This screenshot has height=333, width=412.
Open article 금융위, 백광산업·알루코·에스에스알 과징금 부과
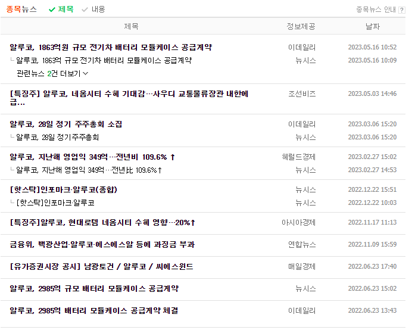[x=102, y=245]
